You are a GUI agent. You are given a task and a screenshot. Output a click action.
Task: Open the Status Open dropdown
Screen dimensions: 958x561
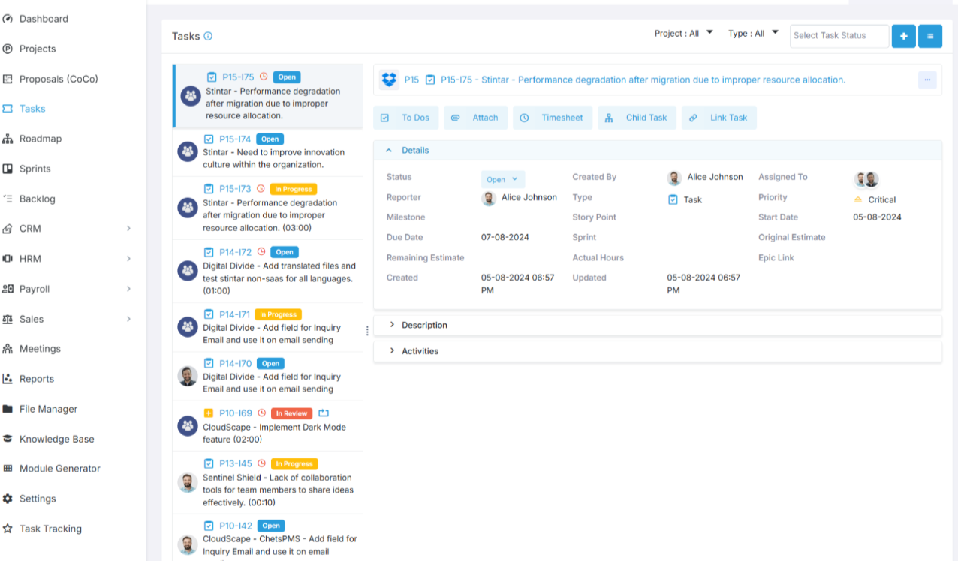coord(502,179)
